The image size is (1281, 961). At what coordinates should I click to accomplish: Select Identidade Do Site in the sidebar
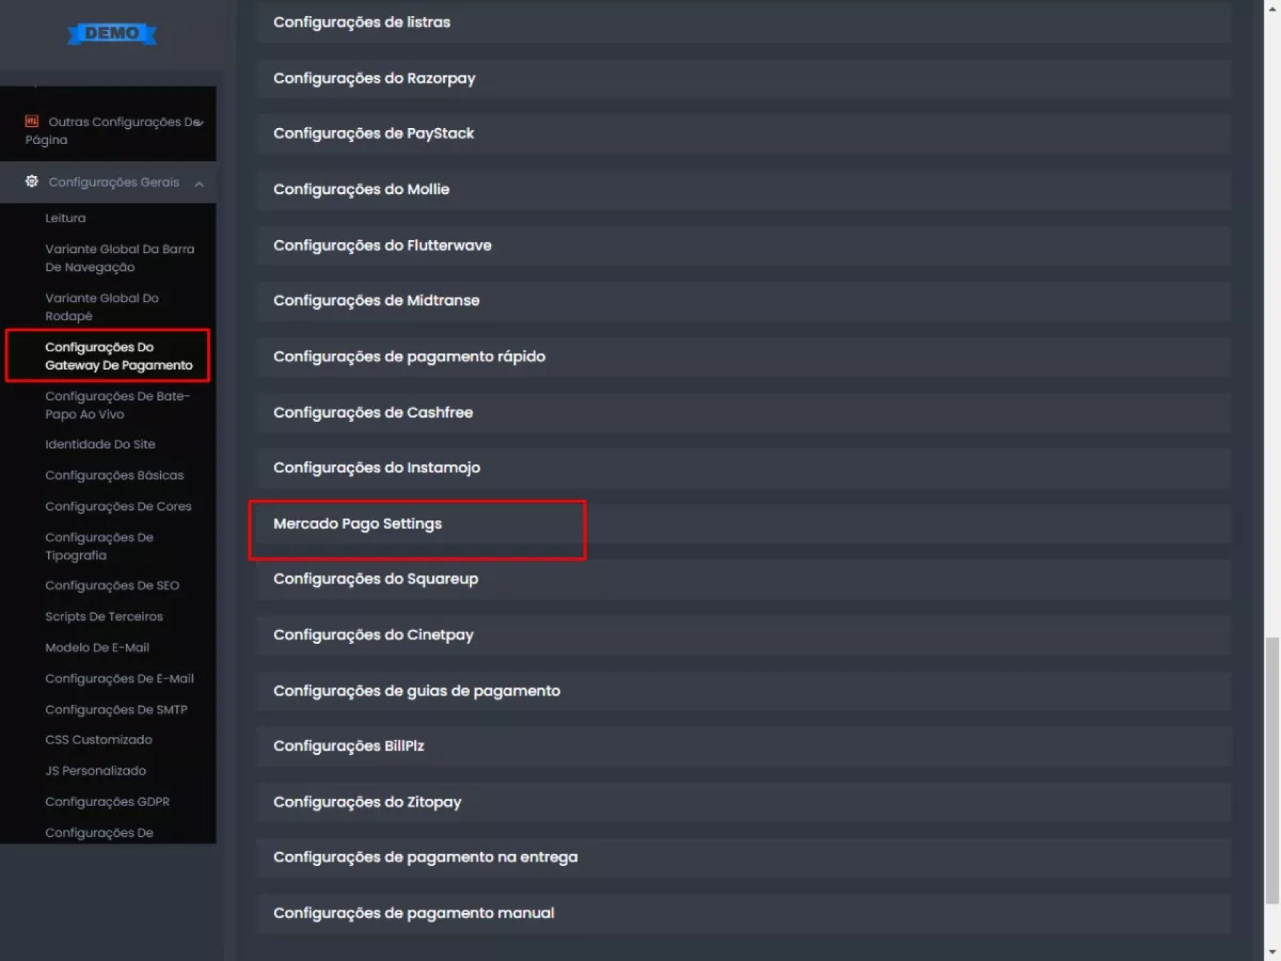click(100, 444)
